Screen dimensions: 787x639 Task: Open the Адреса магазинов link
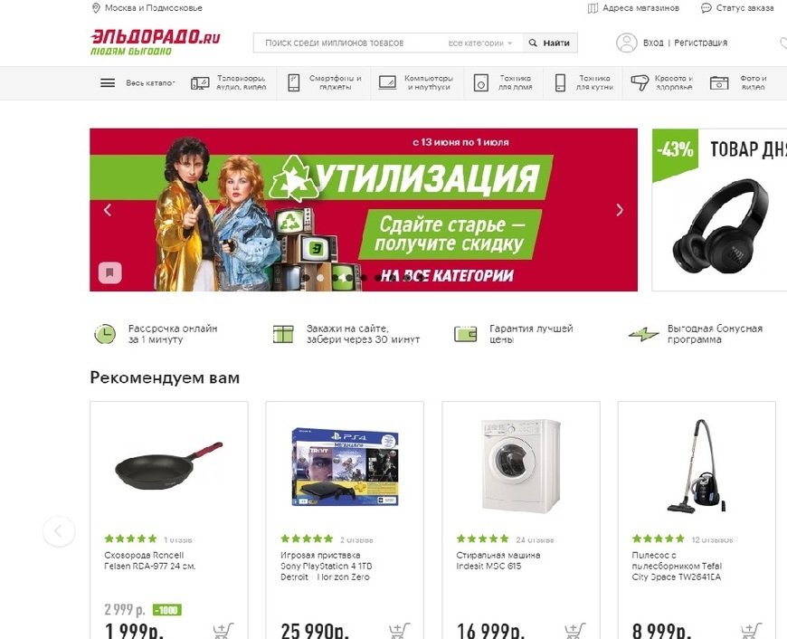click(x=633, y=8)
